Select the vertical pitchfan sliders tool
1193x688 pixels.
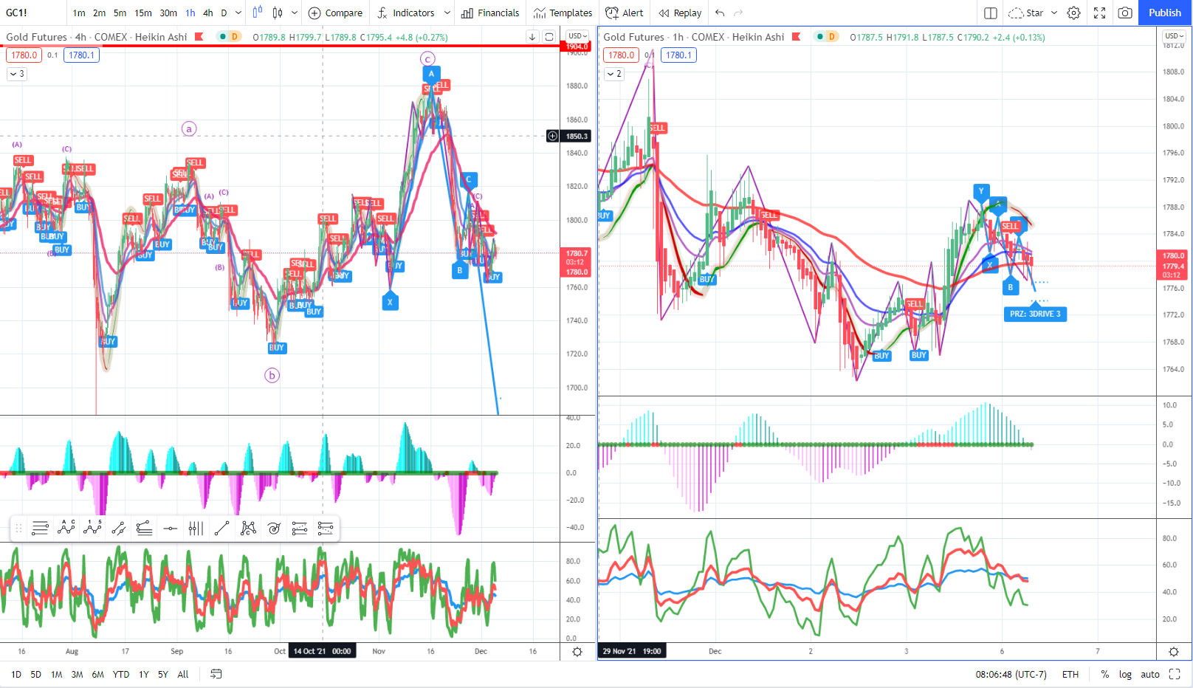196,528
